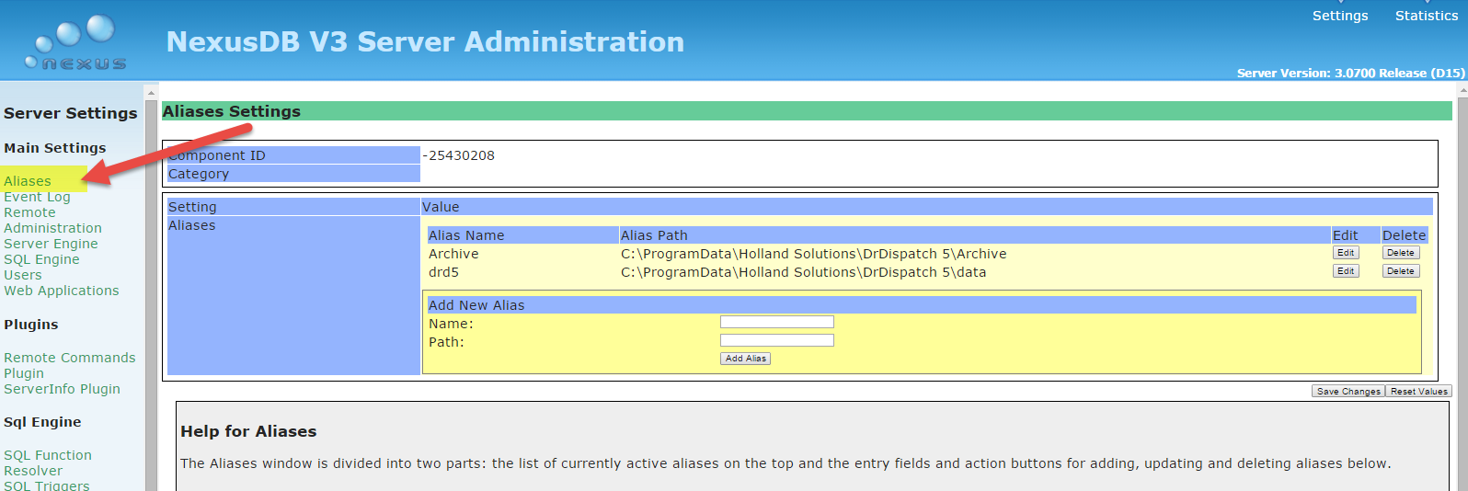Go to Remote Administration settings
The image size is (1468, 491).
pos(52,220)
